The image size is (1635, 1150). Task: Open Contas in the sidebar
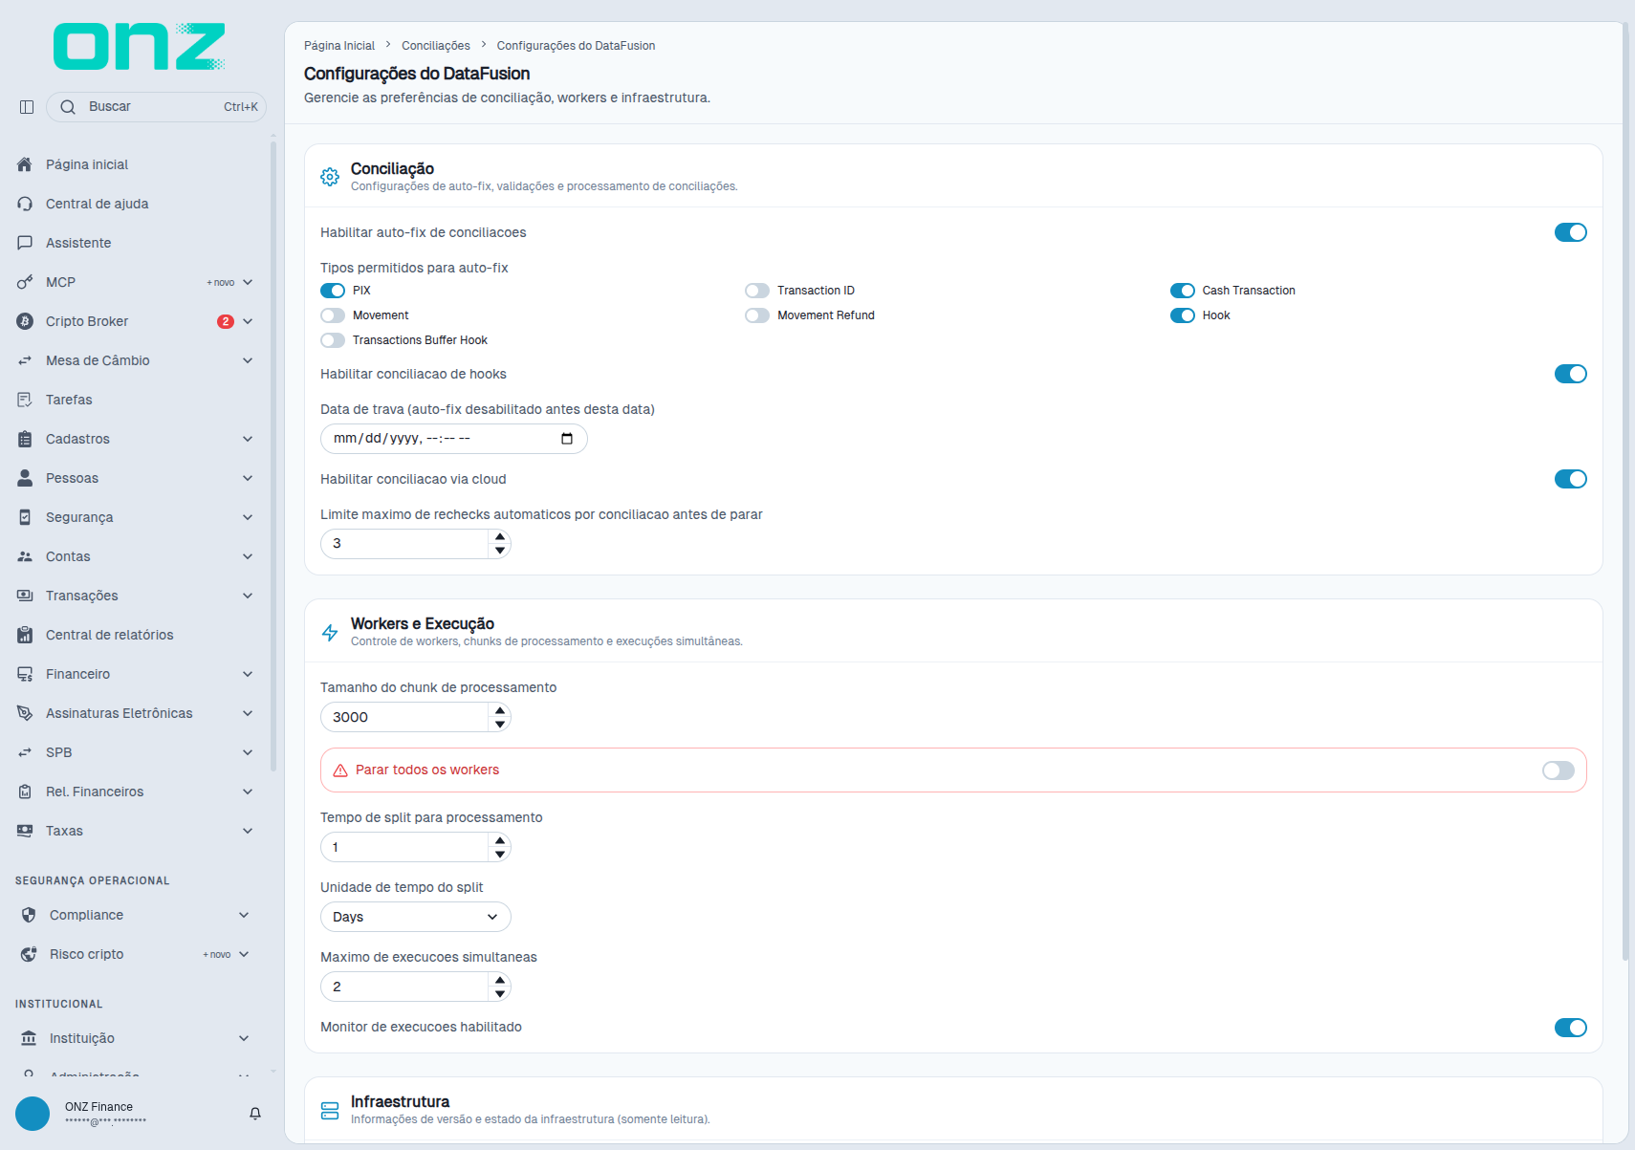[136, 556]
